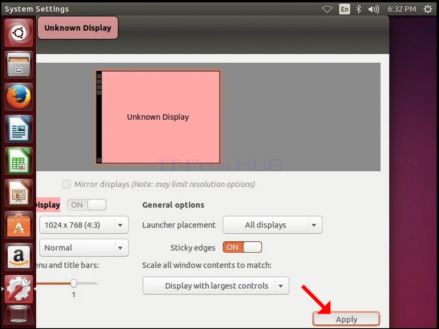Launch Files manager from the launcher
The image size is (439, 329).
point(19,65)
